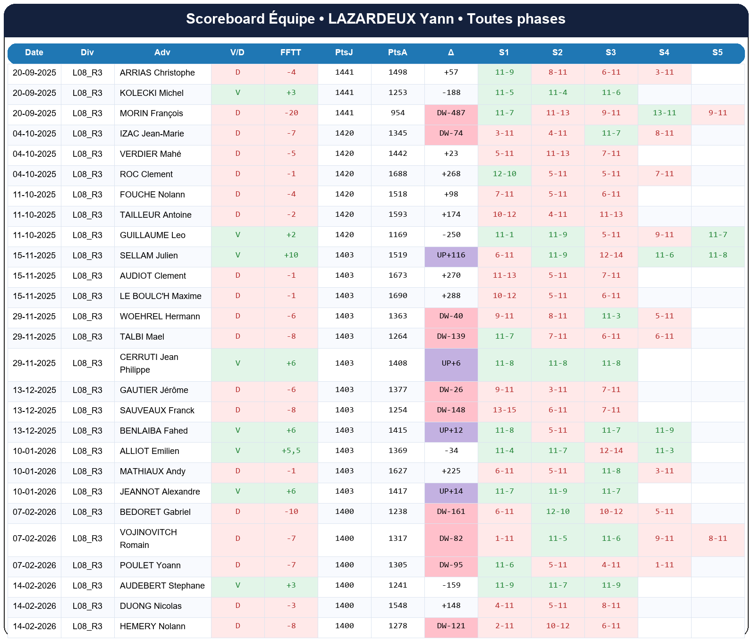Image resolution: width=752 pixels, height=641 pixels.
Task: Click opponent SELLAM Julien
Action: pyautogui.click(x=149, y=256)
